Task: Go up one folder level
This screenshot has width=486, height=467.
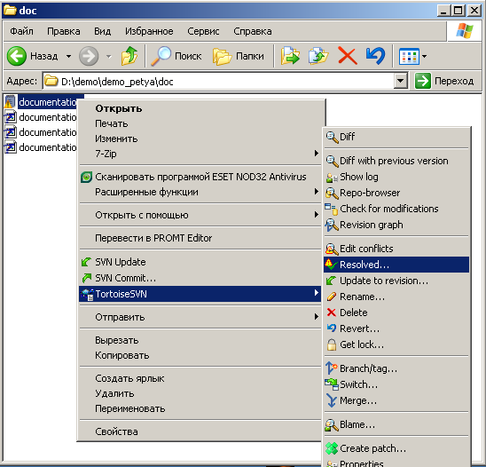Action: [x=129, y=56]
